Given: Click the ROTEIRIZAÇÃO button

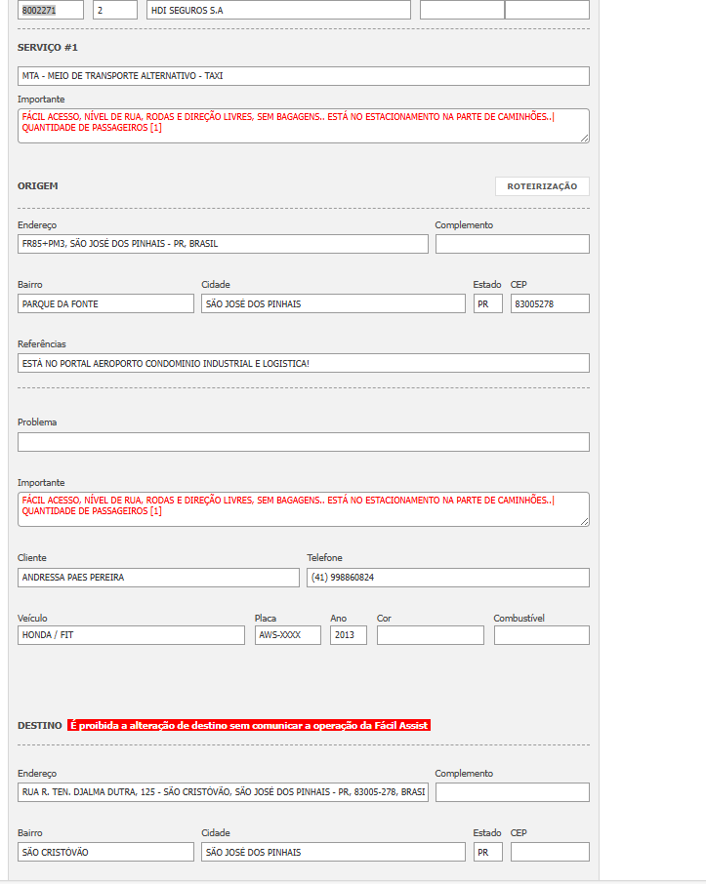Looking at the screenshot, I should (x=542, y=186).
